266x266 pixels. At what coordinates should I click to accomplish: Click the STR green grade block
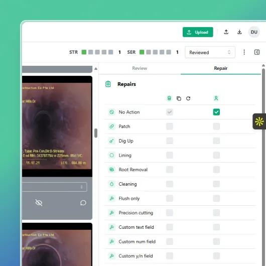point(84,52)
